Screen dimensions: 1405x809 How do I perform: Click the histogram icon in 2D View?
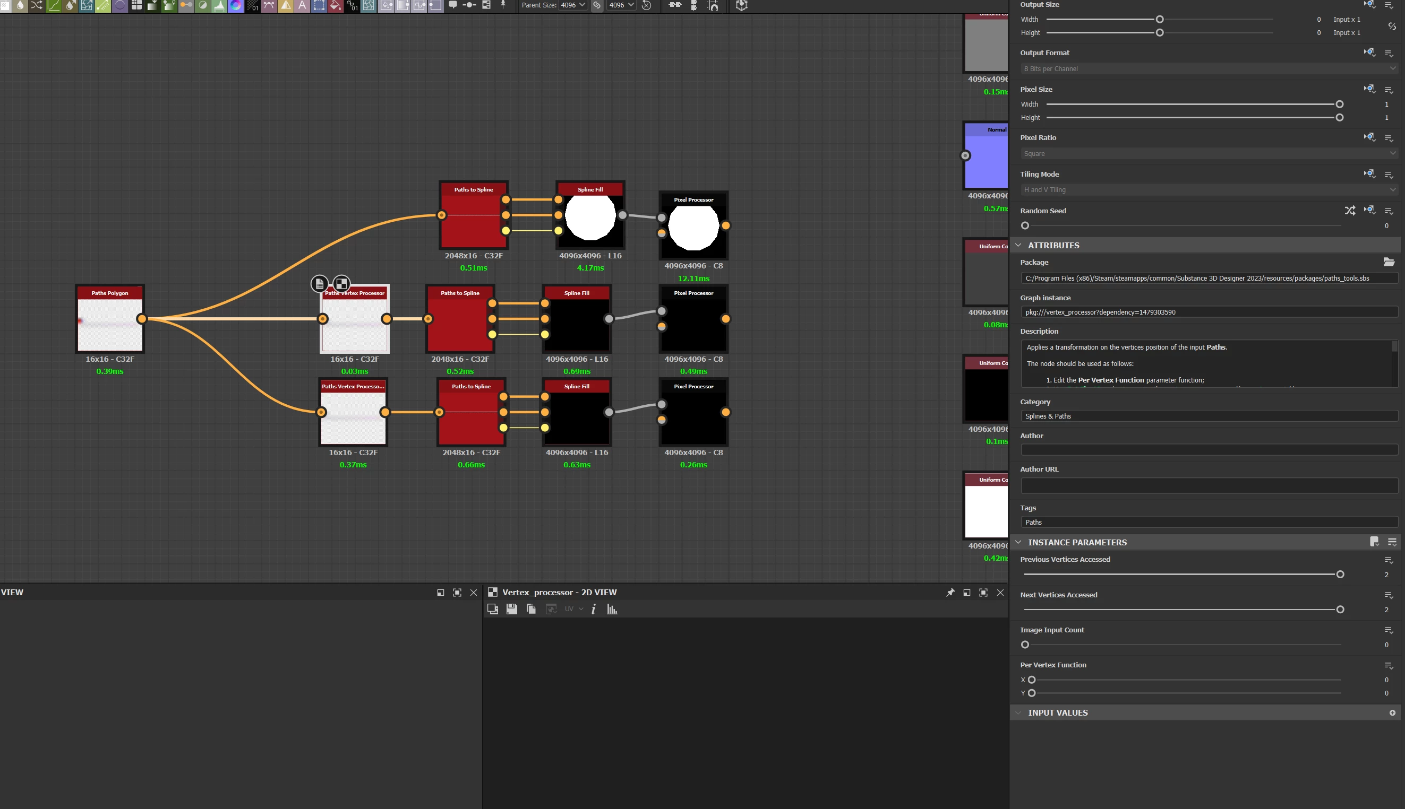click(x=612, y=609)
